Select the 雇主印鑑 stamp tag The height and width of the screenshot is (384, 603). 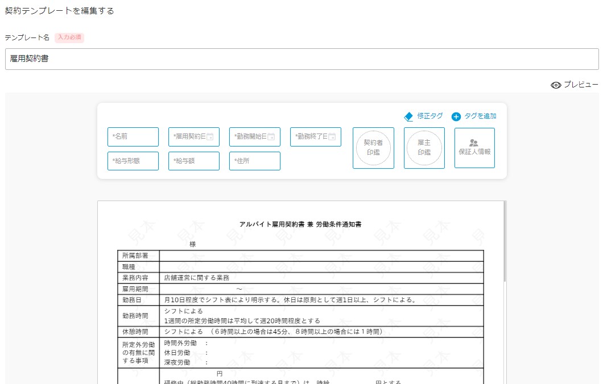tap(424, 148)
